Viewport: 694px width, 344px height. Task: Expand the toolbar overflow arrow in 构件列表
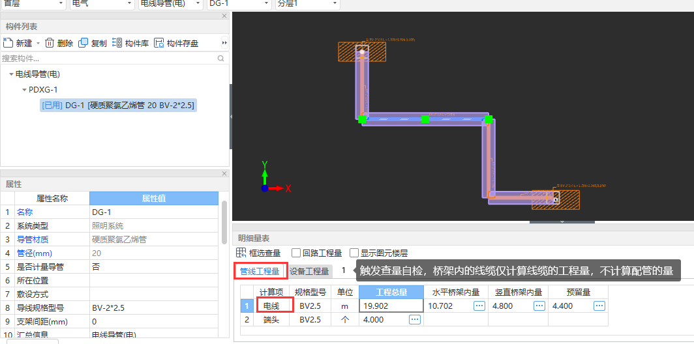click(x=224, y=43)
